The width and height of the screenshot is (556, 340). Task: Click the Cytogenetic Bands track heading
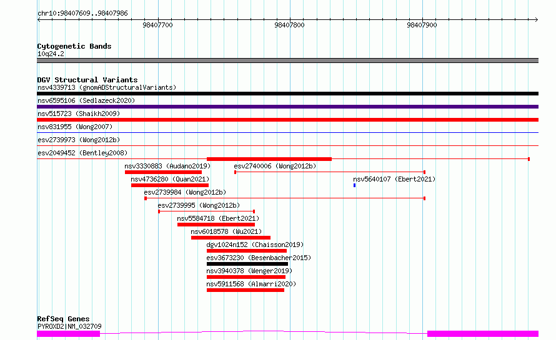(x=74, y=46)
